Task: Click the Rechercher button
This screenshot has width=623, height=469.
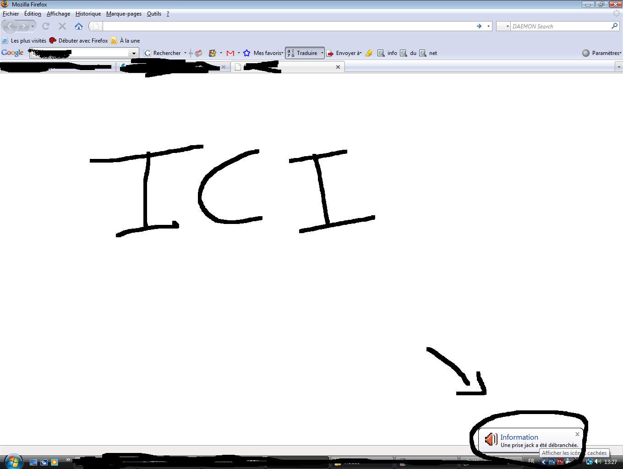Action: coord(163,53)
